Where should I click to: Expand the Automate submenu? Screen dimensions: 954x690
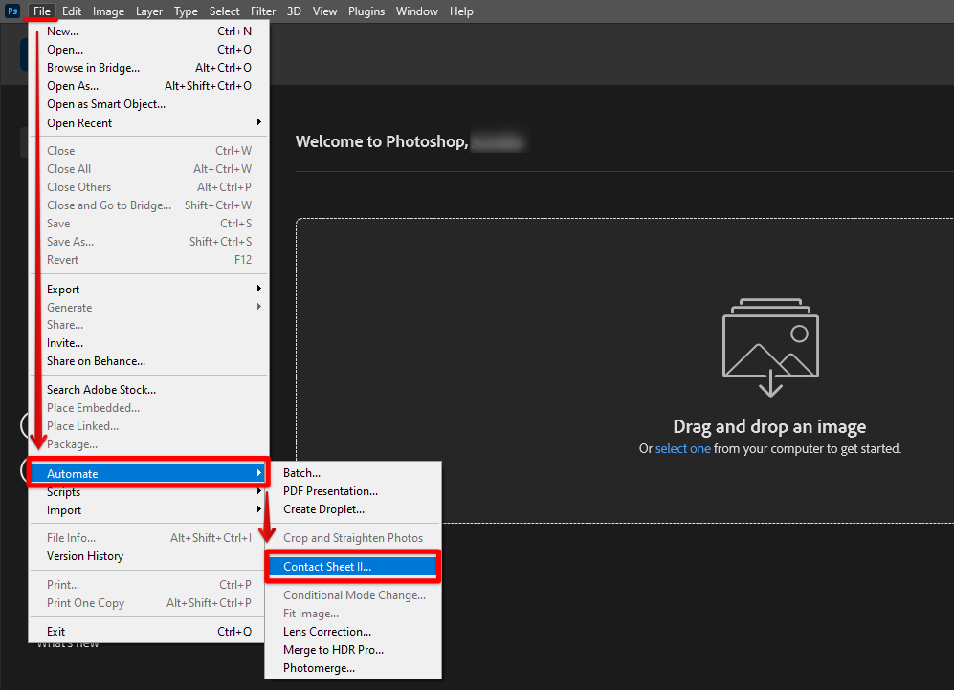149,473
